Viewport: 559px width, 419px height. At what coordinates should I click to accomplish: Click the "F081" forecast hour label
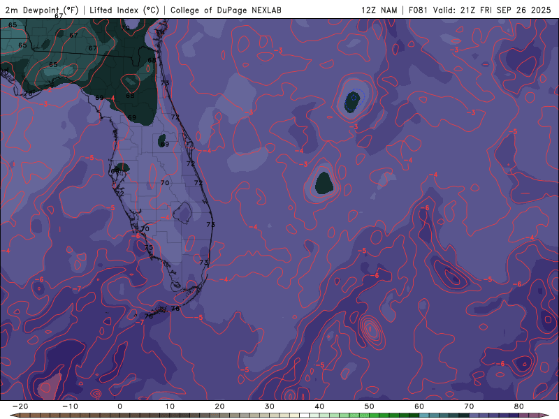point(418,10)
